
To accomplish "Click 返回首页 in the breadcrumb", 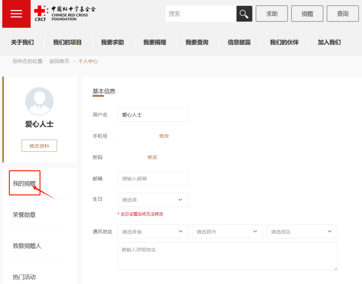I will coord(59,61).
